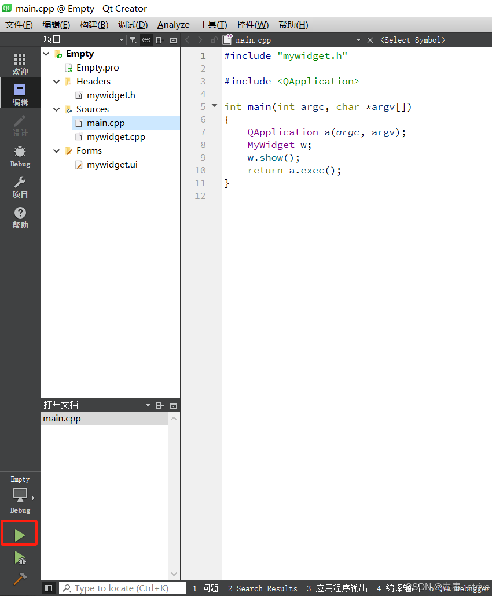Collapse the Forms folder
The width and height of the screenshot is (492, 596).
pyautogui.click(x=57, y=151)
